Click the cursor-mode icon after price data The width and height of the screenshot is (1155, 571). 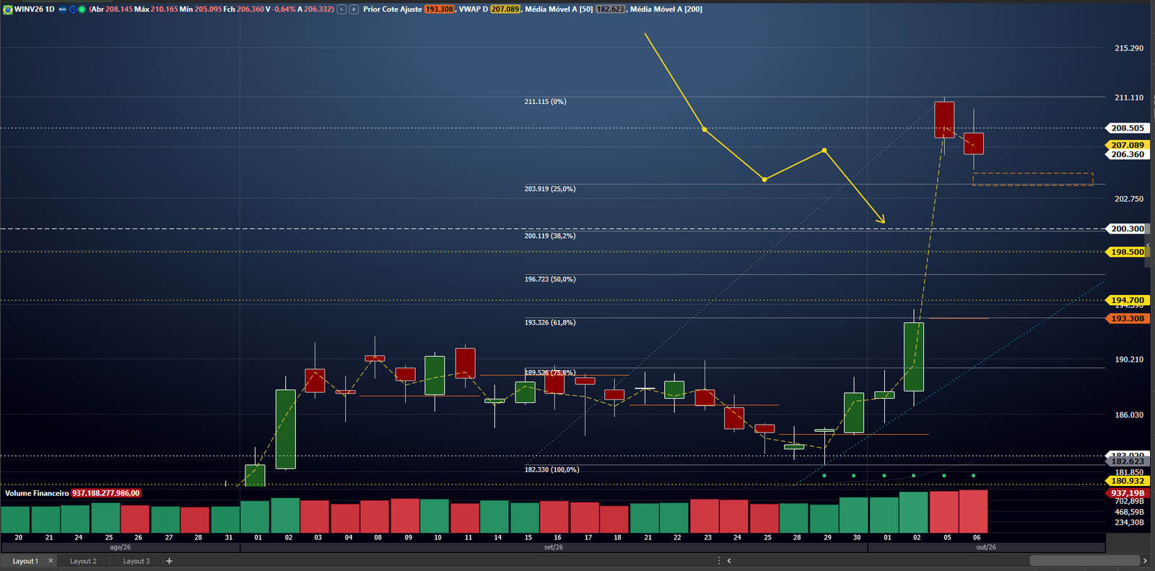[342, 9]
